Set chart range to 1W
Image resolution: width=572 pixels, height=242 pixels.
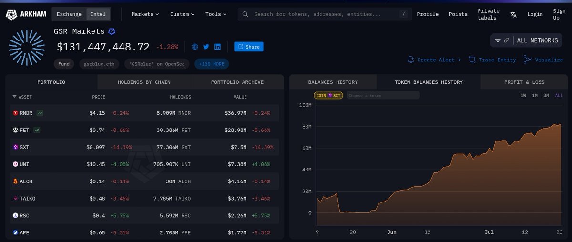pyautogui.click(x=523, y=96)
